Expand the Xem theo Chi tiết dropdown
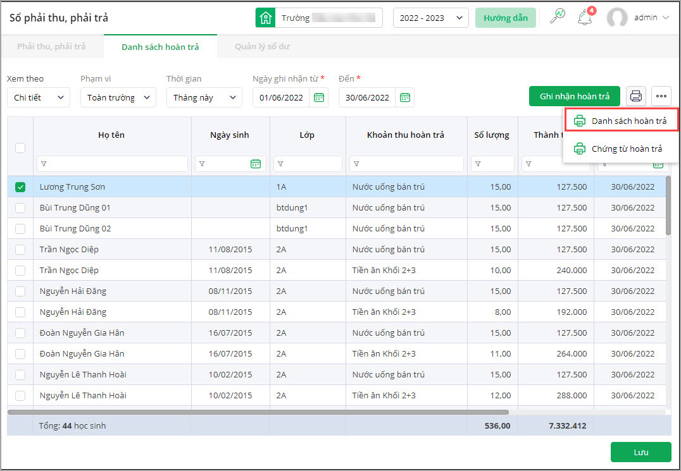Viewport: 681px width, 471px height. (38, 97)
